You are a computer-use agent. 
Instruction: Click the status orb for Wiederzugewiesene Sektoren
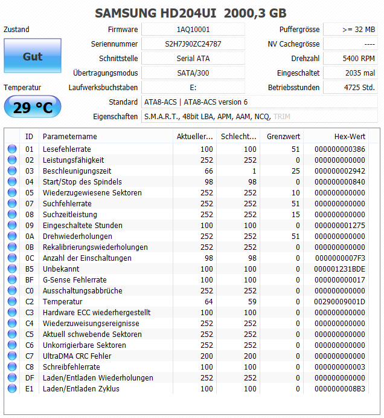tap(12, 192)
